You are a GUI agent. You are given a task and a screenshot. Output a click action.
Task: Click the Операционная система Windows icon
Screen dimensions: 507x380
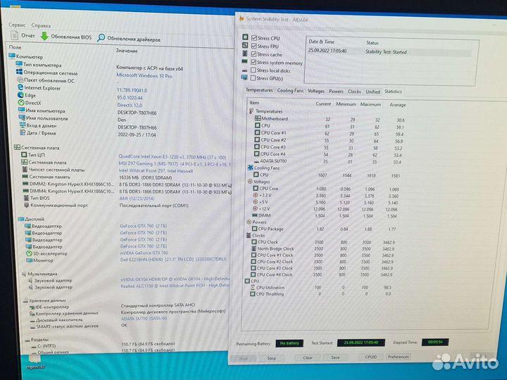click(x=20, y=72)
